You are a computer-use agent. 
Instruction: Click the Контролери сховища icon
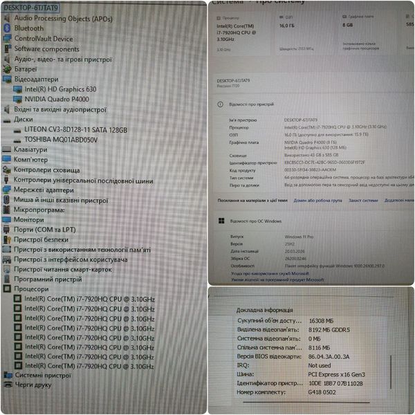[x=7, y=169]
